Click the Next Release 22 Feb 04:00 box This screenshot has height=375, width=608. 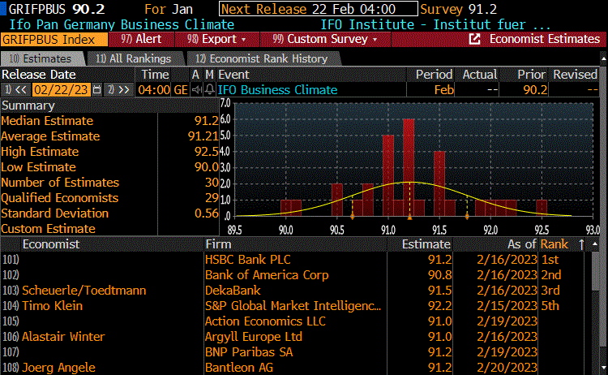point(319,9)
